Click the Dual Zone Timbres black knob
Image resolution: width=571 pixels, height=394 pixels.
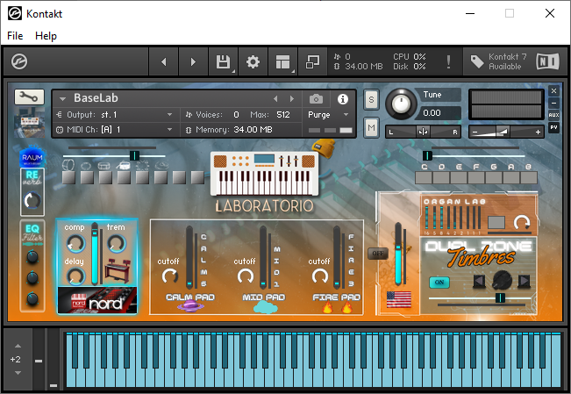(502, 281)
